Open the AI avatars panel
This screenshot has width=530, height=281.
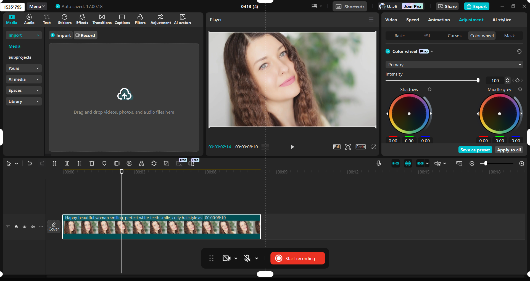click(183, 19)
